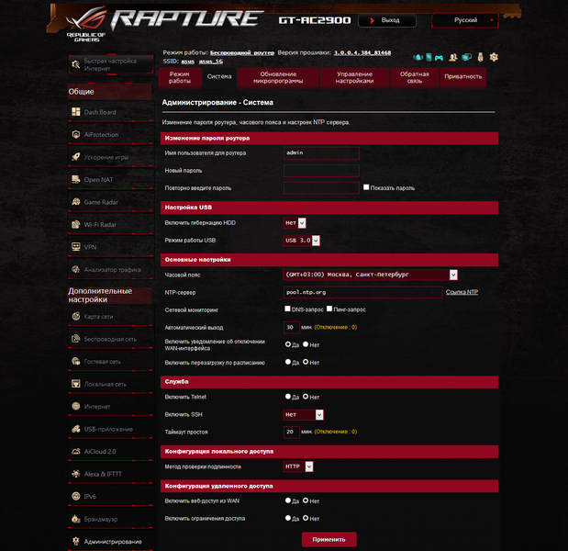Click the firmware version 3.0.0.4.384_81468 link

pos(362,52)
